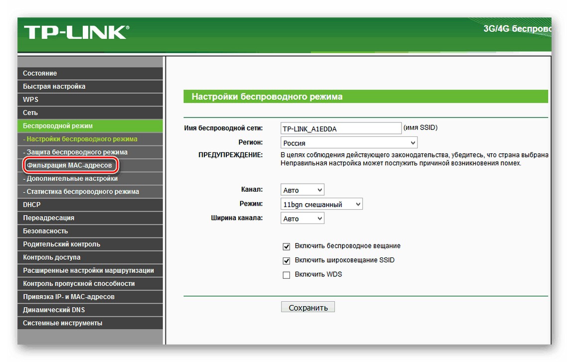Go to Защита беспроводного режима
Screen dimensions: 569x362
(90, 152)
